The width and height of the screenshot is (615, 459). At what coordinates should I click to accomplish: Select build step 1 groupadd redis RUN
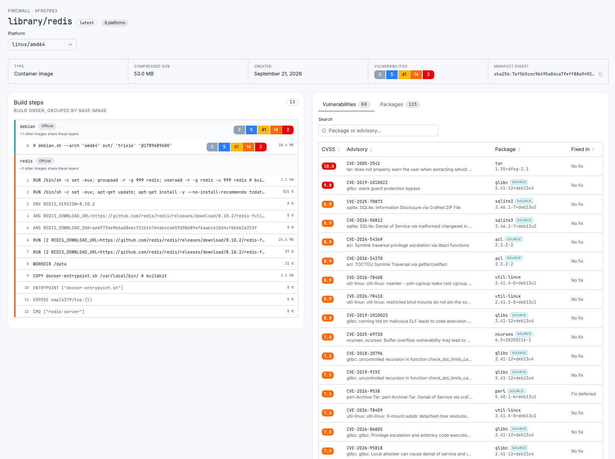click(156, 180)
